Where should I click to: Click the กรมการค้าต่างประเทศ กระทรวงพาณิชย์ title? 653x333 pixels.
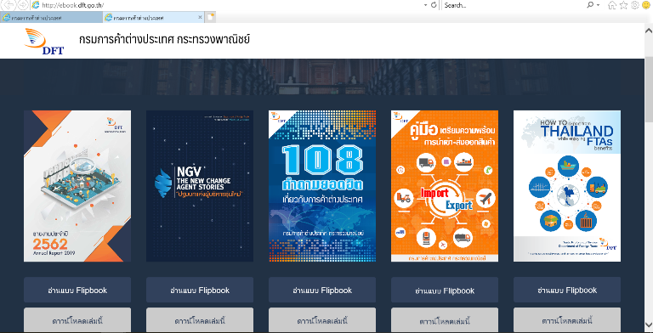[164, 40]
